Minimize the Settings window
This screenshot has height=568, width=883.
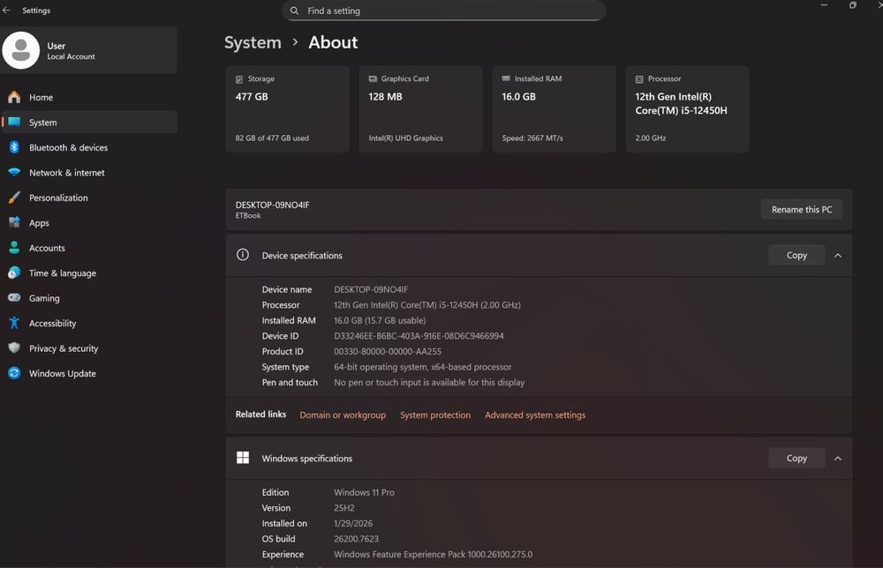coord(825,5)
